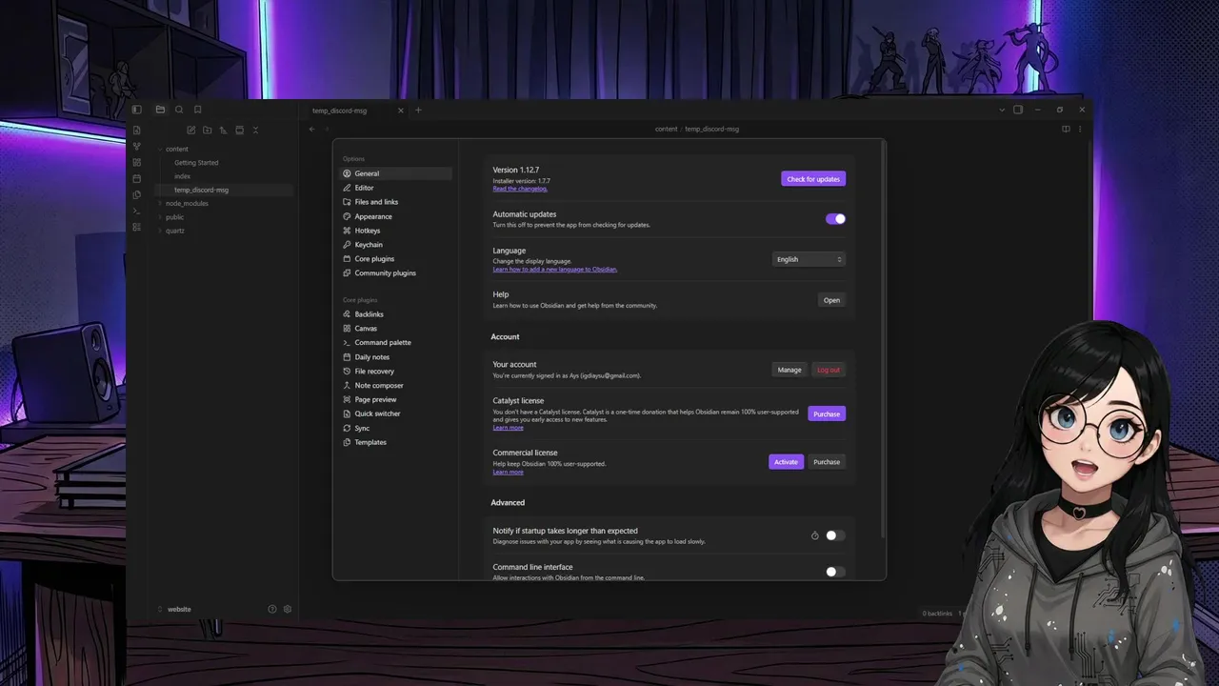Image resolution: width=1219 pixels, height=686 pixels.
Task: Expand the quartz folder
Action: coord(174,231)
